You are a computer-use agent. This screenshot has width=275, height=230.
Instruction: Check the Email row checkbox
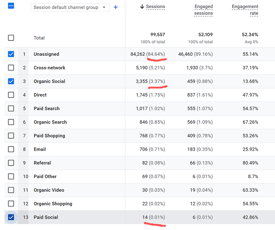(x=11, y=149)
